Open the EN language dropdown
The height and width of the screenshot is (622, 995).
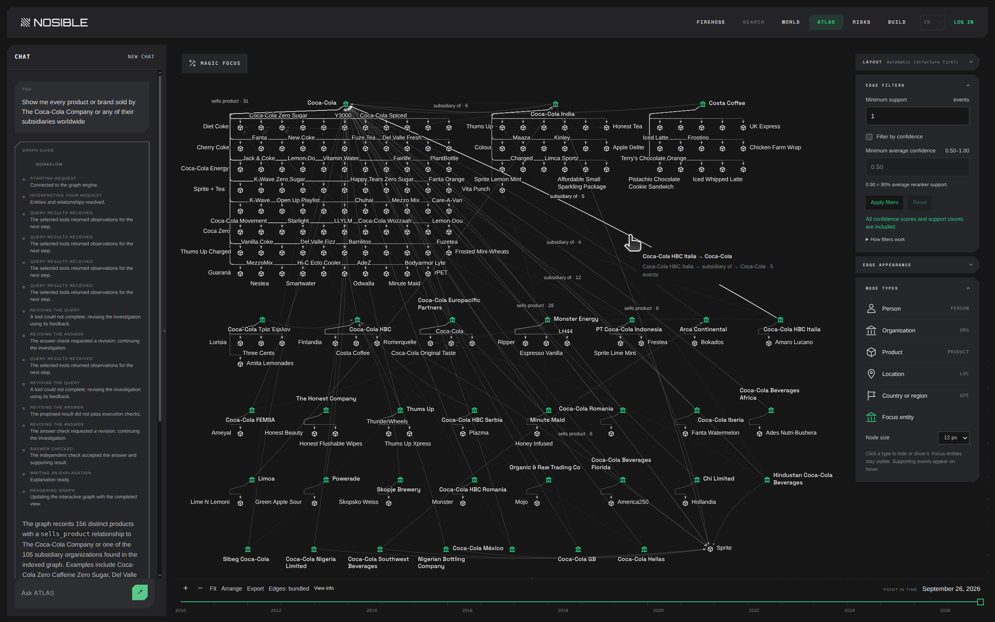pos(932,22)
